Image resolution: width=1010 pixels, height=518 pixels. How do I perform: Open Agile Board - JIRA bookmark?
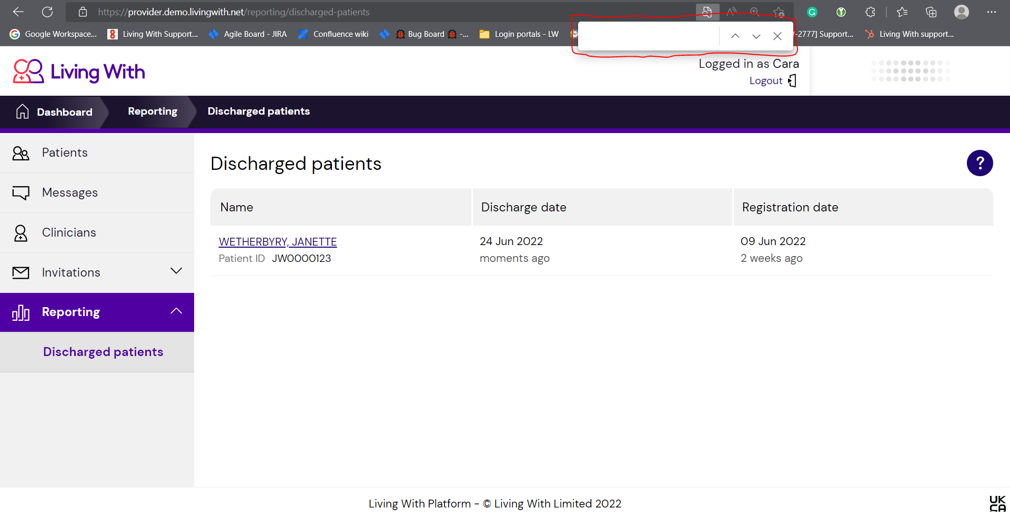click(x=248, y=34)
